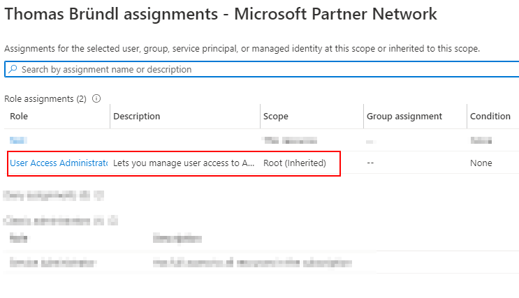Click the None condition cell

tap(481, 163)
